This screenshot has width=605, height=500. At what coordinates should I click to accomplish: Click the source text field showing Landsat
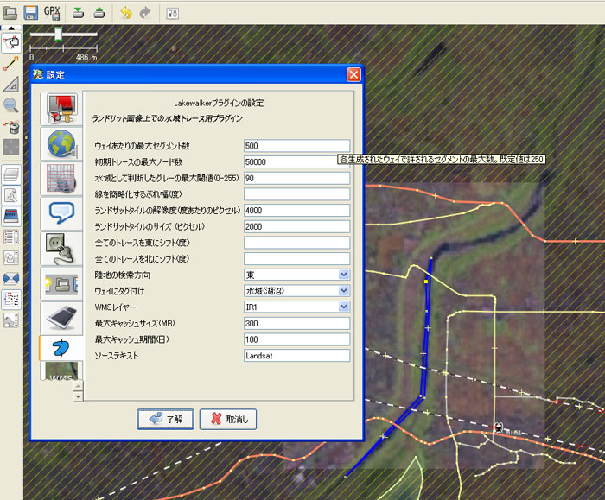[296, 356]
